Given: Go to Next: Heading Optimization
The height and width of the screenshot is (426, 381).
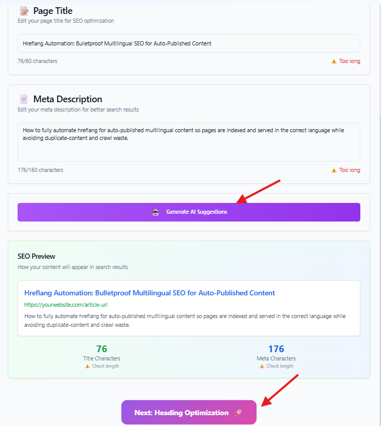Looking at the screenshot, I should point(189,413).
